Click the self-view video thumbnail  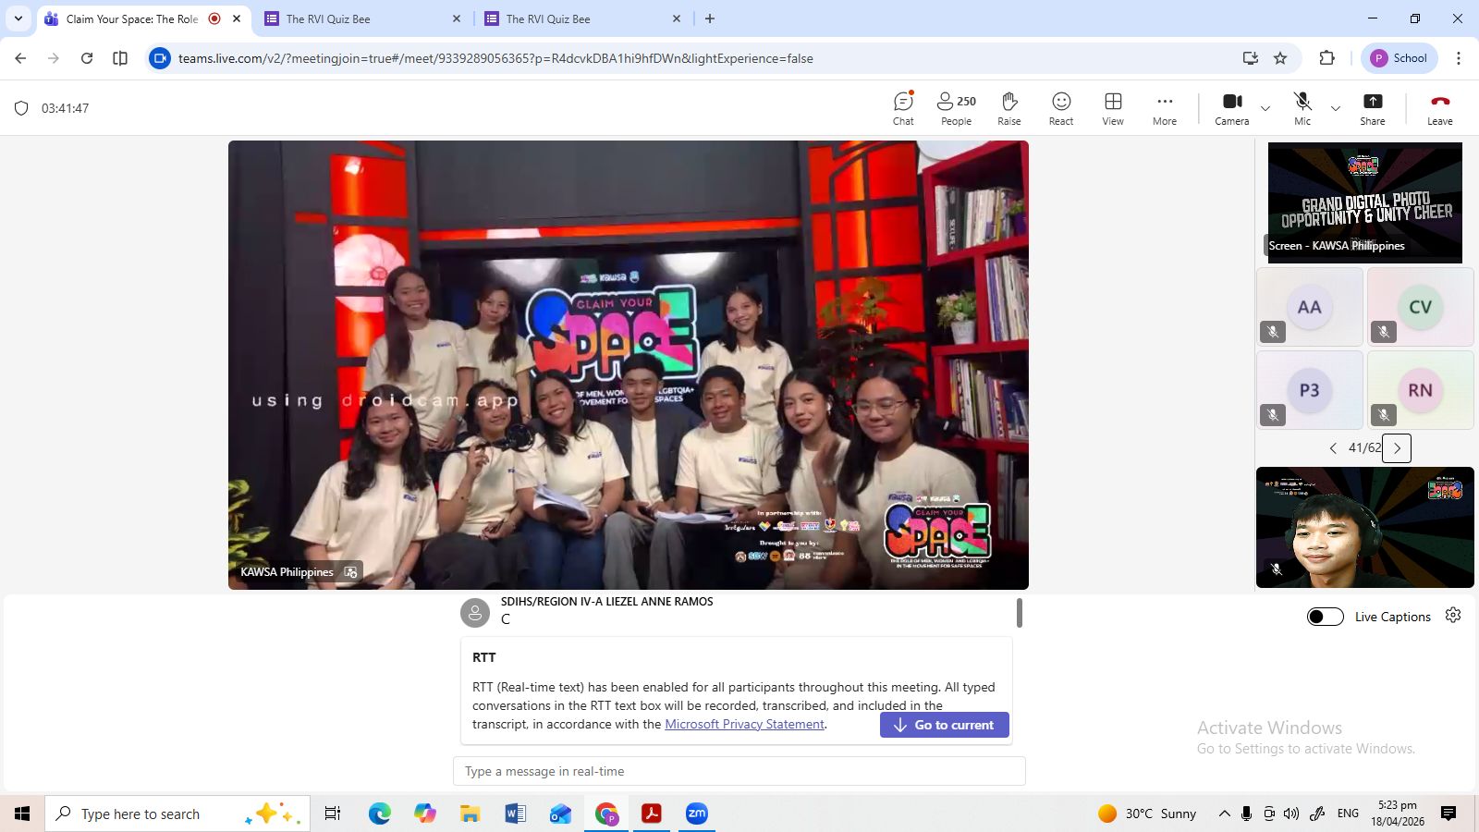1364,527
